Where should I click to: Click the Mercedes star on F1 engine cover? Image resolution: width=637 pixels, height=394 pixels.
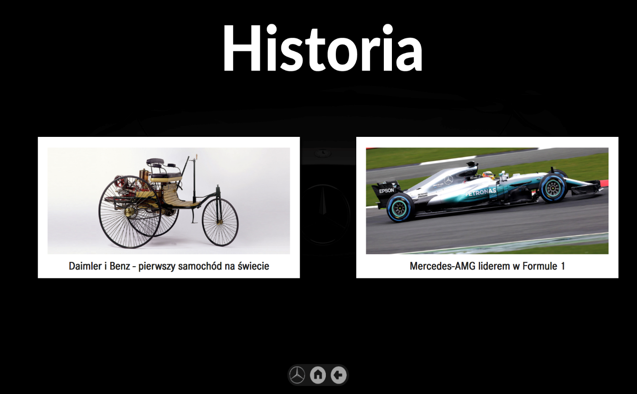point(448,180)
